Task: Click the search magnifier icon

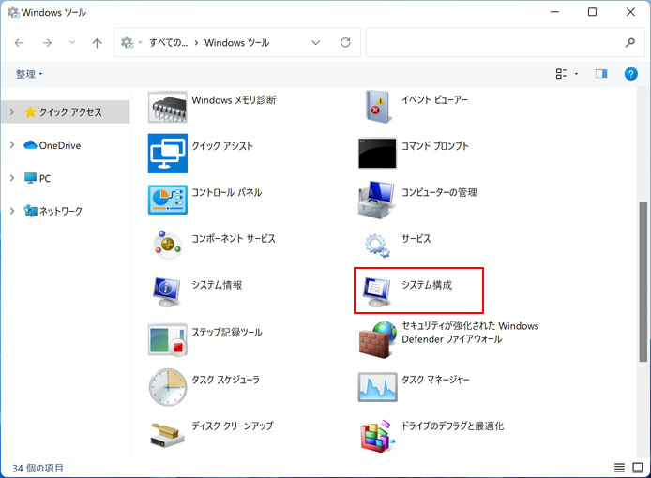Action: tap(629, 42)
